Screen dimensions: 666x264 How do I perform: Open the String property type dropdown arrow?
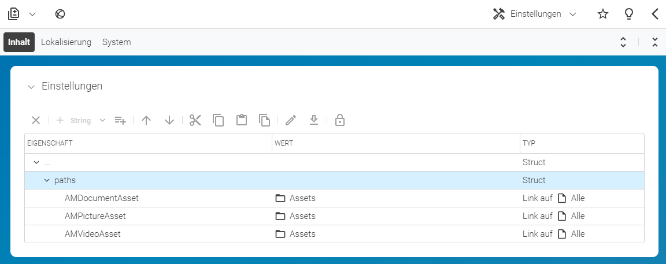point(102,121)
